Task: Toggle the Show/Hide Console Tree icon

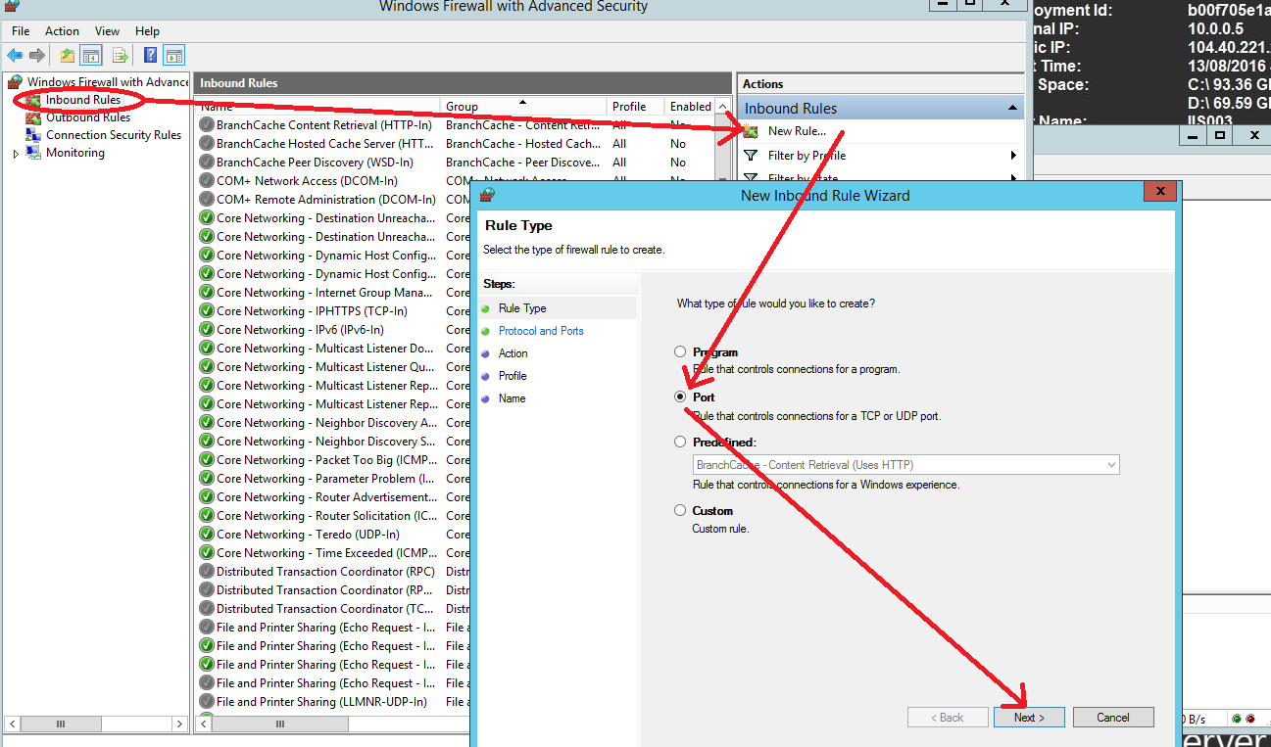Action: (x=91, y=56)
